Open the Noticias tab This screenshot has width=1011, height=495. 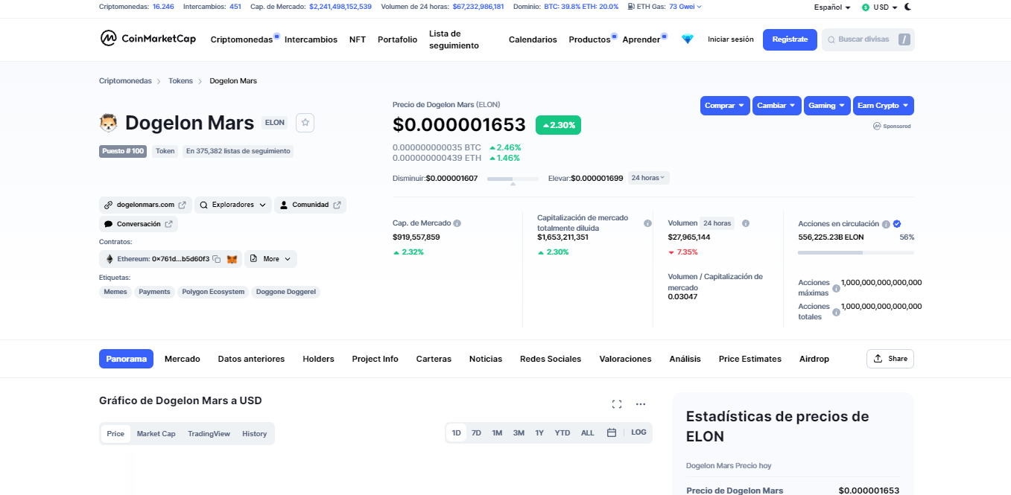(x=486, y=359)
